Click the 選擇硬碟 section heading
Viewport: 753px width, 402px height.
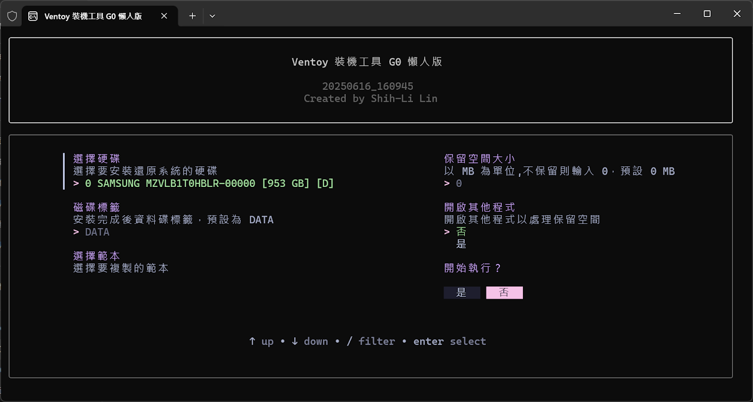[96, 159]
